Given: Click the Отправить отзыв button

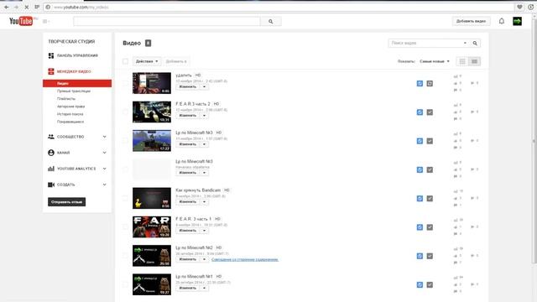Looking at the screenshot, I should click(x=67, y=202).
